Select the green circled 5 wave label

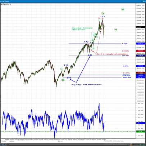pyautogui.click(x=123, y=9)
